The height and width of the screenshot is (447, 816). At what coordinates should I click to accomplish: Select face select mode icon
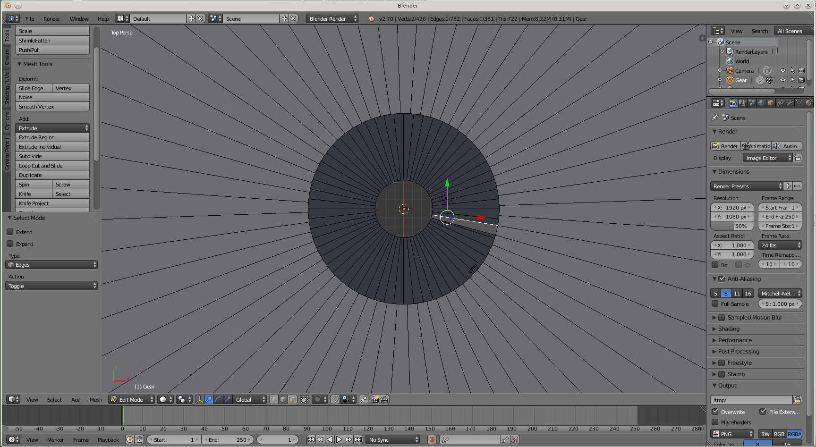tap(292, 399)
